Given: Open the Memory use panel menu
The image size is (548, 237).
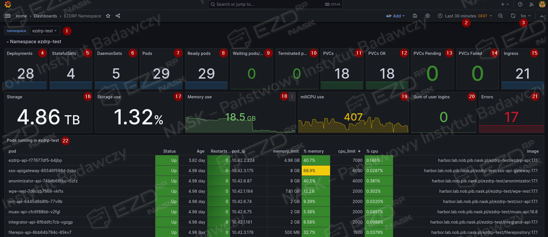Looking at the screenshot, I should tap(292, 97).
